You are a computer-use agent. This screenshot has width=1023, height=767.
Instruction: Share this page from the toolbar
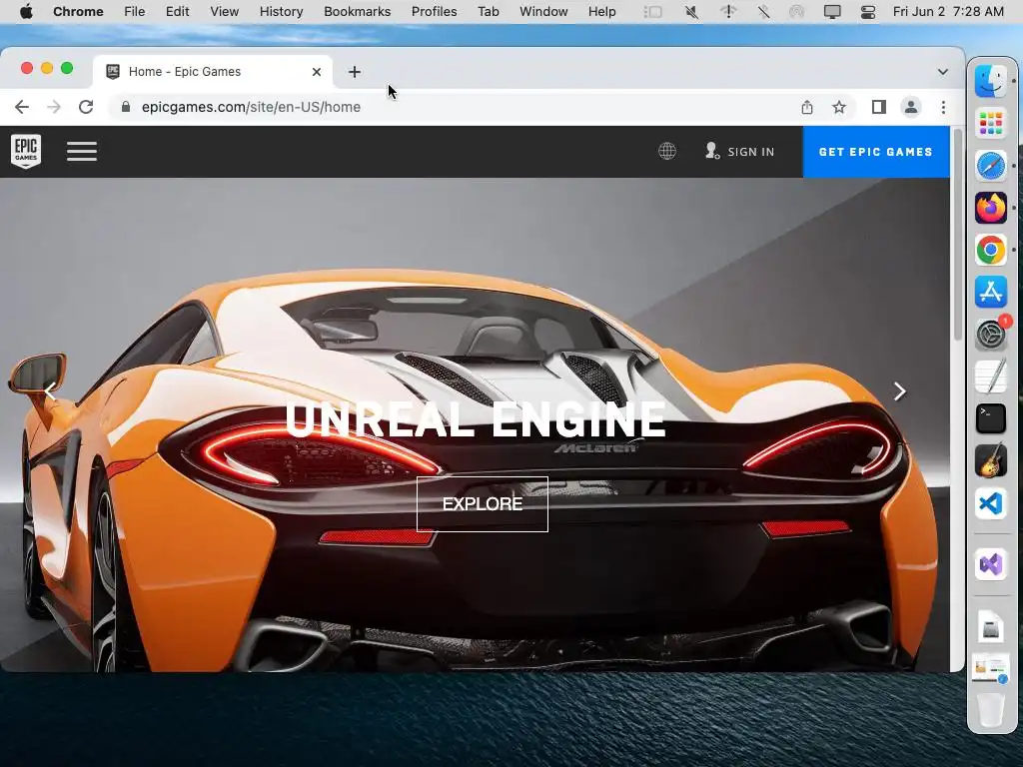click(807, 107)
